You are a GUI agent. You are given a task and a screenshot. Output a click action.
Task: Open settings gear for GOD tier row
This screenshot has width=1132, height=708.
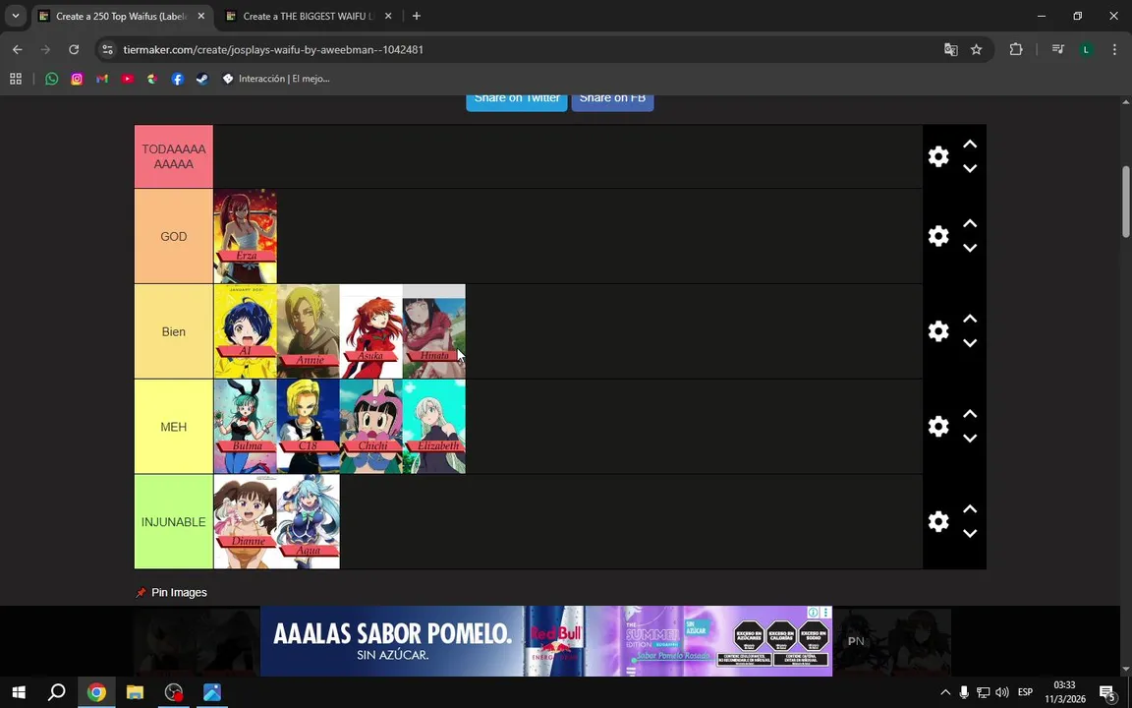coord(937,236)
